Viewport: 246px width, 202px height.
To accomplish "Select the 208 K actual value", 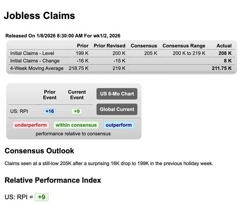I will coord(225,53).
